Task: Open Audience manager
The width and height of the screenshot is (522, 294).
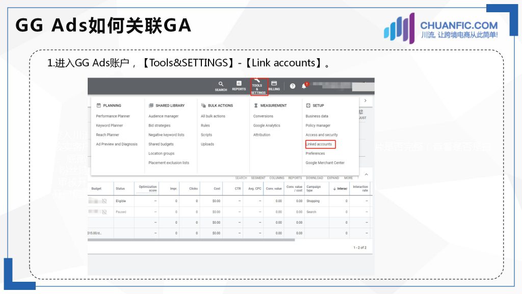Action: (164, 116)
